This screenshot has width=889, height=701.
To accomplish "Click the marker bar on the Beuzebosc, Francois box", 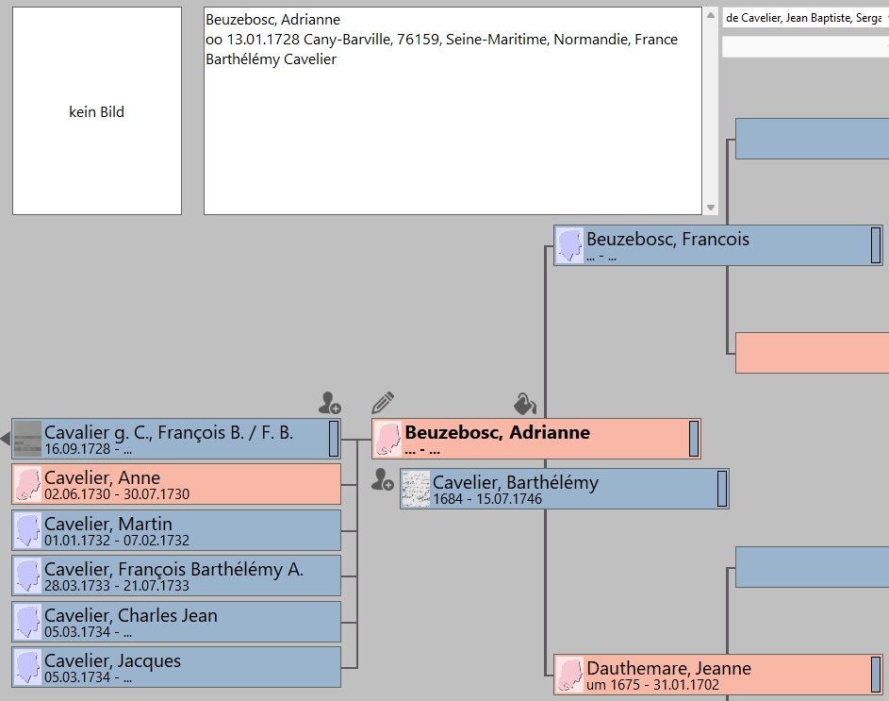I will 876,245.
